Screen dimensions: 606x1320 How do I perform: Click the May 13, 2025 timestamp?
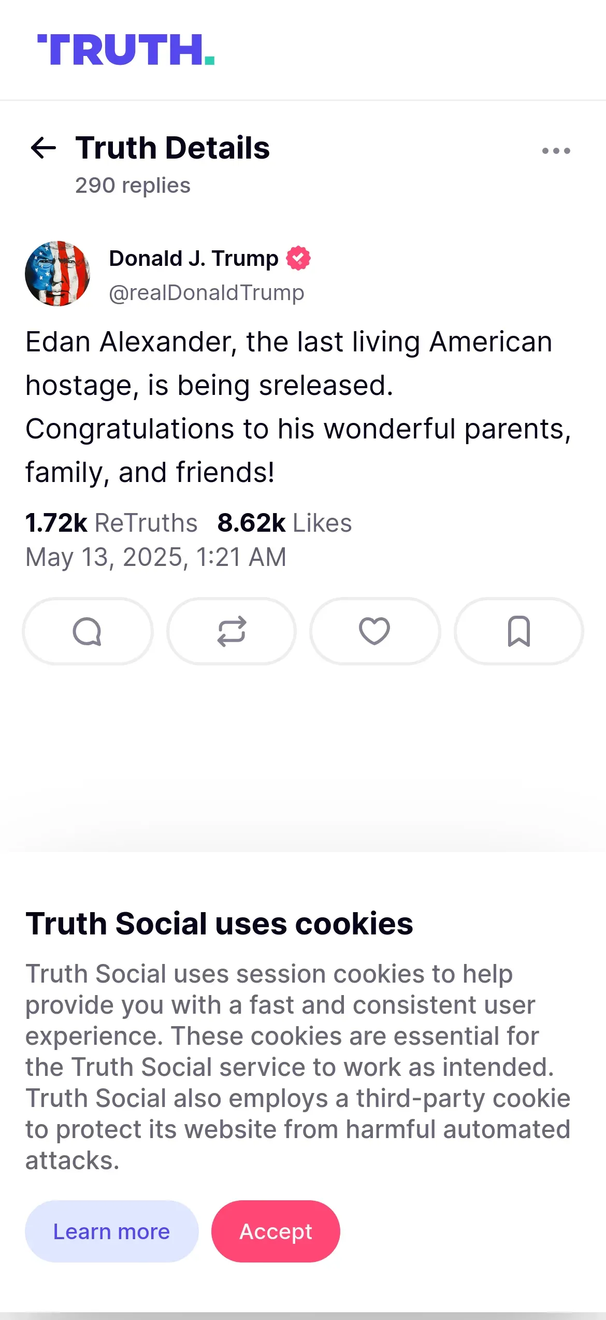tap(156, 558)
